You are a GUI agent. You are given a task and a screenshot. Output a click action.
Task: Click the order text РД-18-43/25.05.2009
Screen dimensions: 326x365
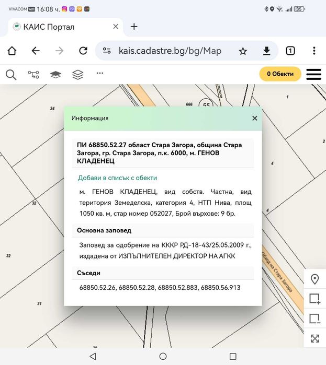tap(212, 245)
